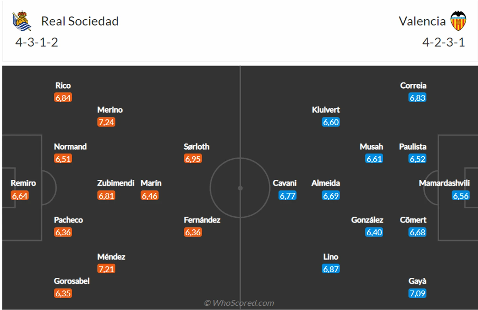Select player name Correia

coord(413,86)
